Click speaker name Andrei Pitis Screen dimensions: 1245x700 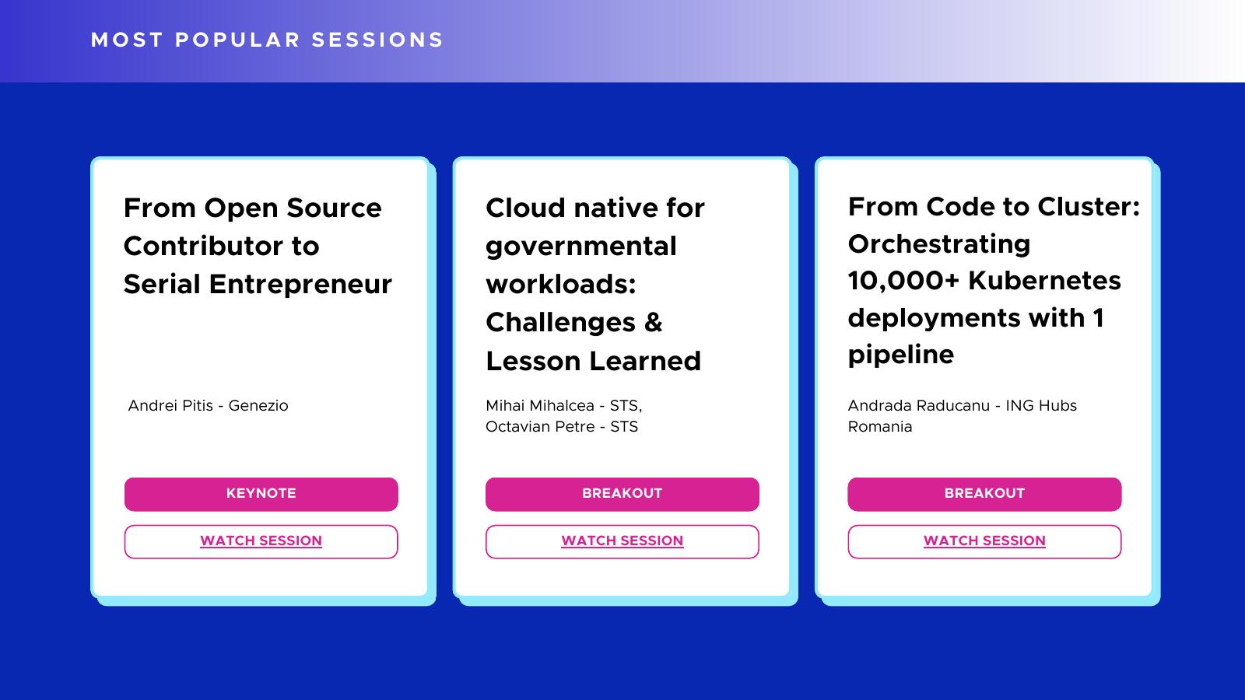pyautogui.click(x=170, y=406)
